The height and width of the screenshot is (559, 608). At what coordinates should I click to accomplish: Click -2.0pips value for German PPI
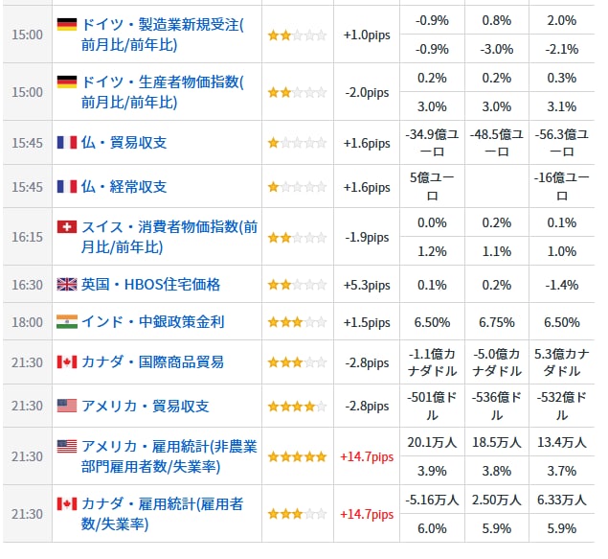tap(367, 92)
